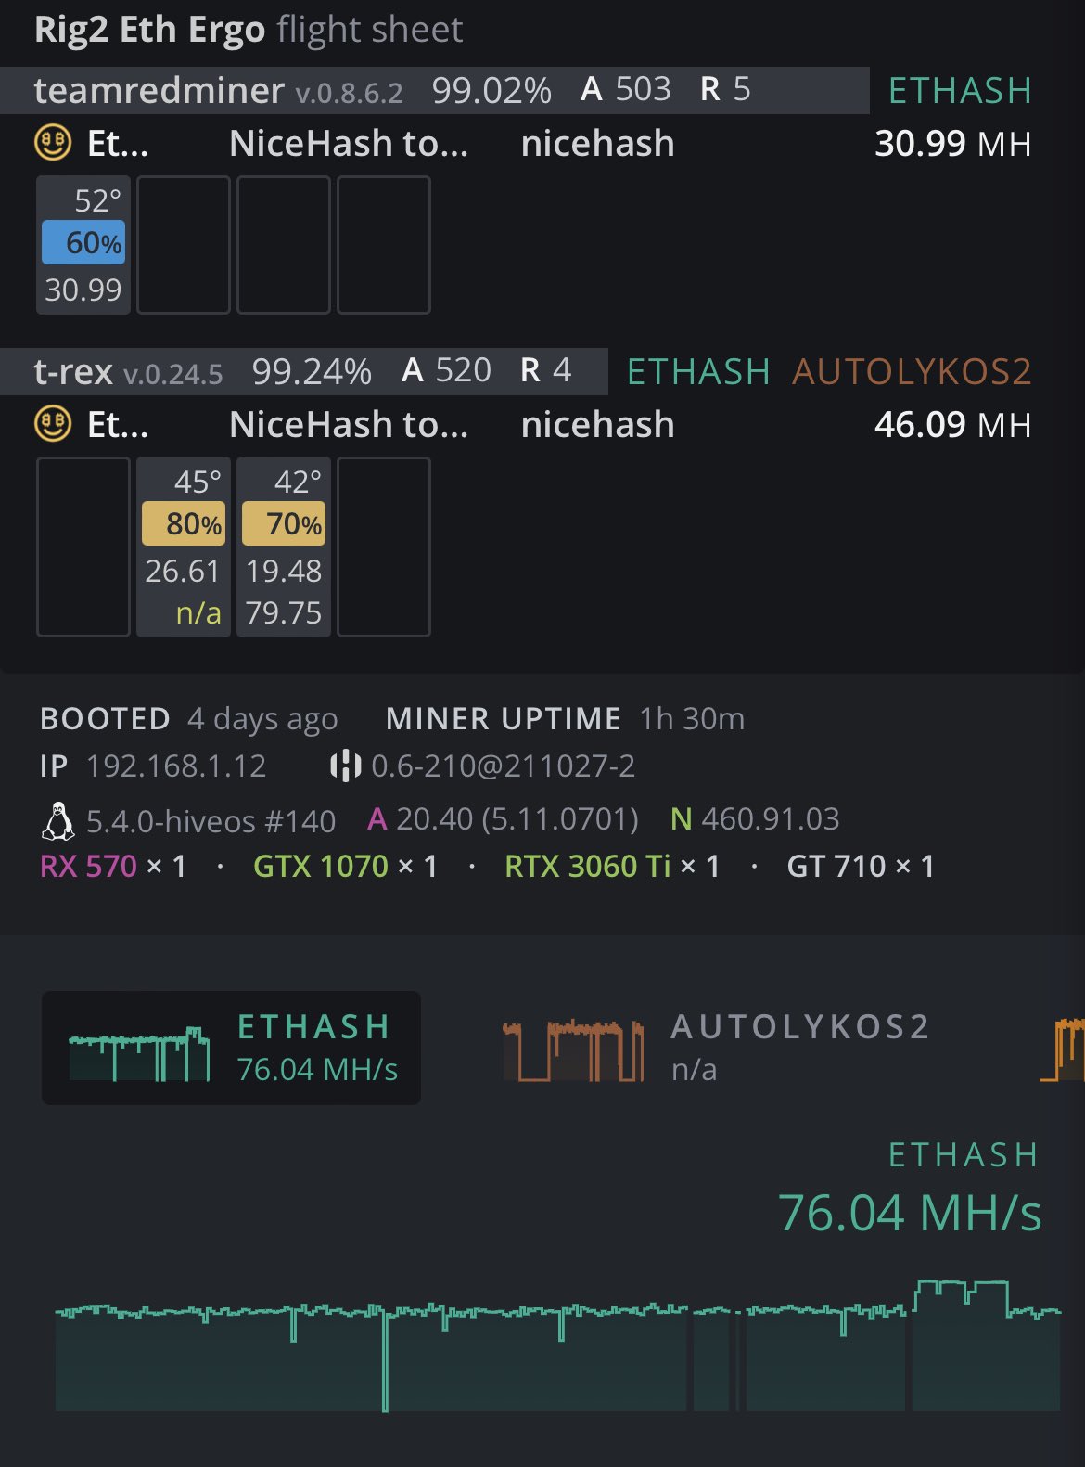Image resolution: width=1085 pixels, height=1467 pixels.
Task: Click the 60% fan speed badge
Action: point(83,242)
